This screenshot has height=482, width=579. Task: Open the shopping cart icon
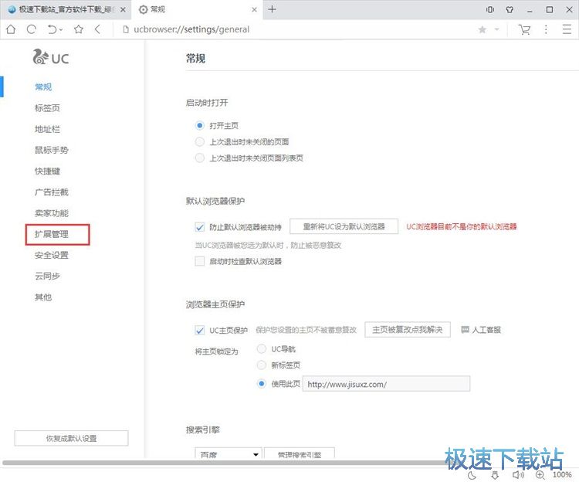point(524,29)
